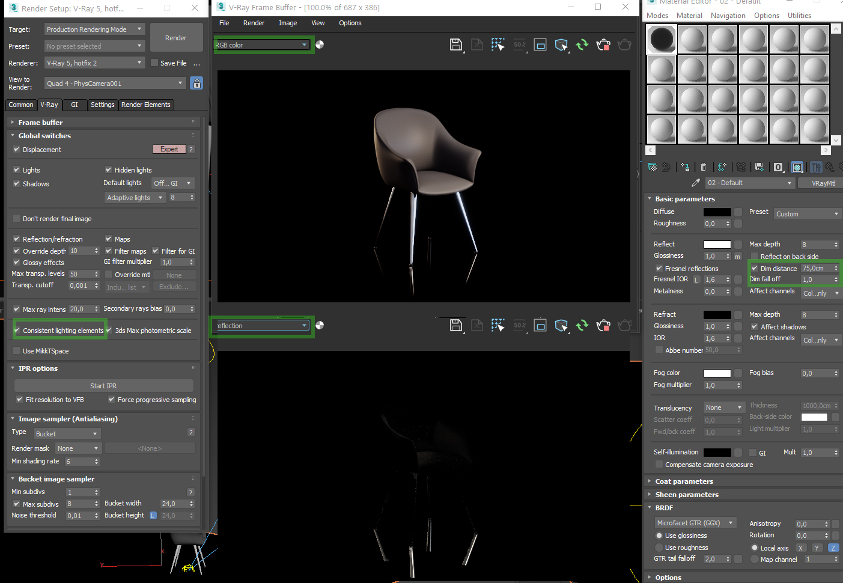
Task: Click the save image icon beside Reflection channel dropdown
Action: (x=456, y=325)
